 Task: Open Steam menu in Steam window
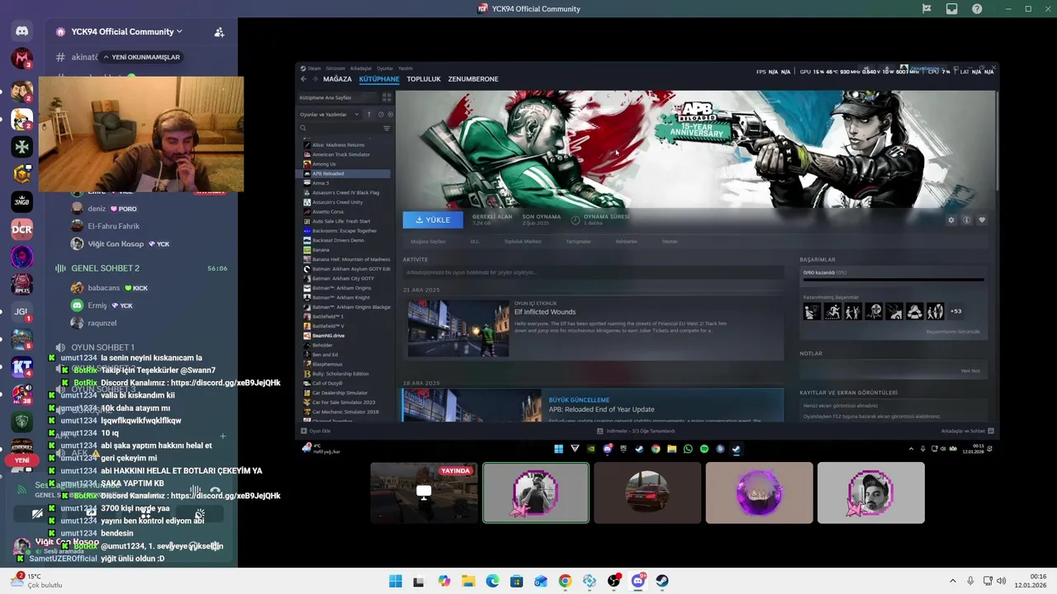click(314, 68)
